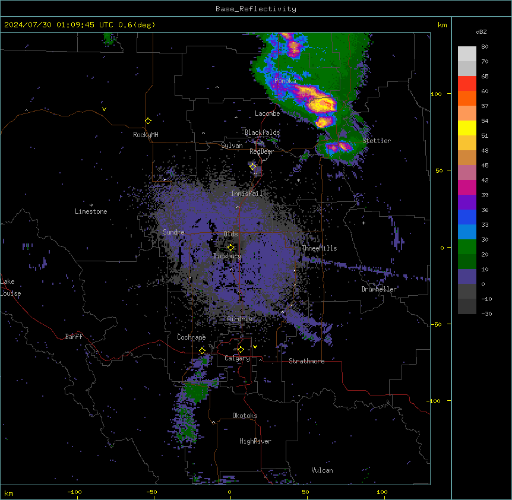Click the RedDeer city label
This screenshot has width=512, height=500.
(x=261, y=151)
